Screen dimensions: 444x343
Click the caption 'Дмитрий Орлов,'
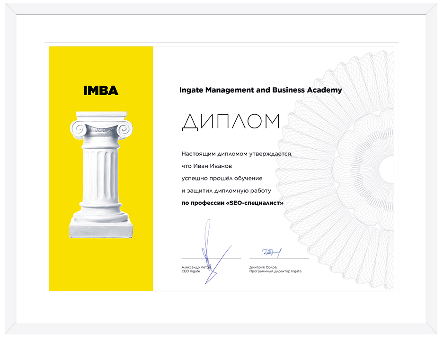coord(263,267)
